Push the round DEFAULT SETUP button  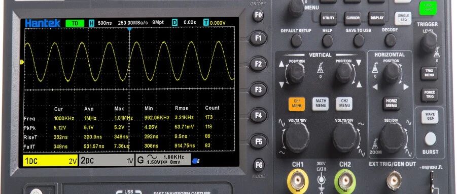296,40
